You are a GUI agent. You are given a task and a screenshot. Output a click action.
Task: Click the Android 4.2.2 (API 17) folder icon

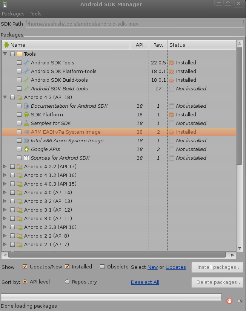(x=20, y=166)
